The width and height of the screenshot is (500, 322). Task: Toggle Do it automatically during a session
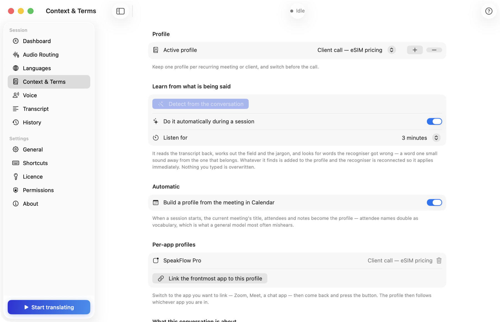(x=434, y=121)
